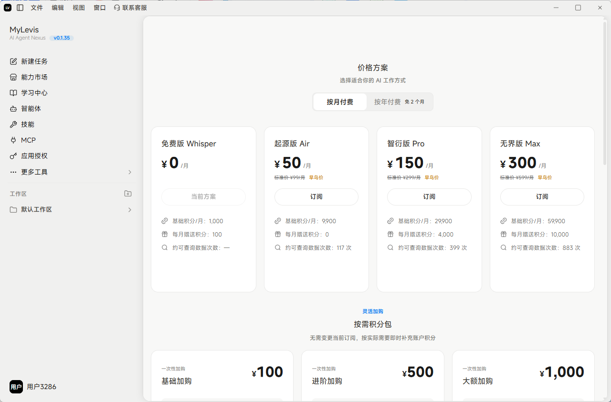
Task: Click the MyLevis LV app logo
Action: click(x=8, y=8)
